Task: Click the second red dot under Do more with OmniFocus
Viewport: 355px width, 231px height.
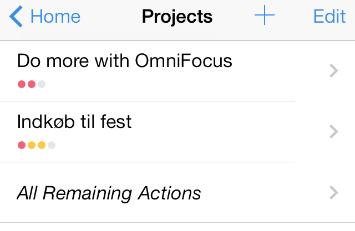Action: [32, 84]
